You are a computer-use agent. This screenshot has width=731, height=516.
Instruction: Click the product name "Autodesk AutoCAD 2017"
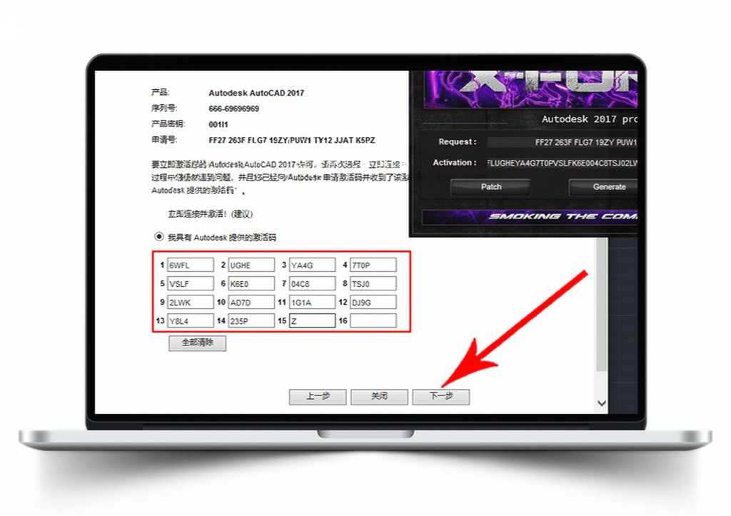point(256,93)
